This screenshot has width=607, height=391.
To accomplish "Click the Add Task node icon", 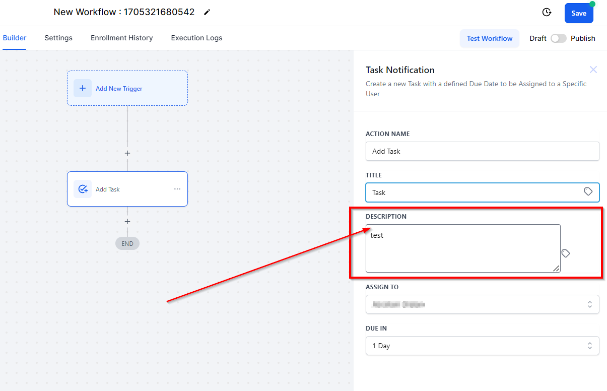I will (83, 189).
